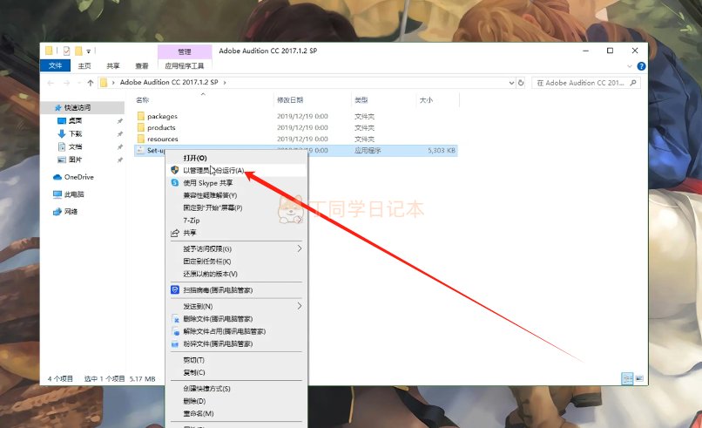Go back with navigation arrow
Screen dimensions: 702x428
tap(51, 83)
